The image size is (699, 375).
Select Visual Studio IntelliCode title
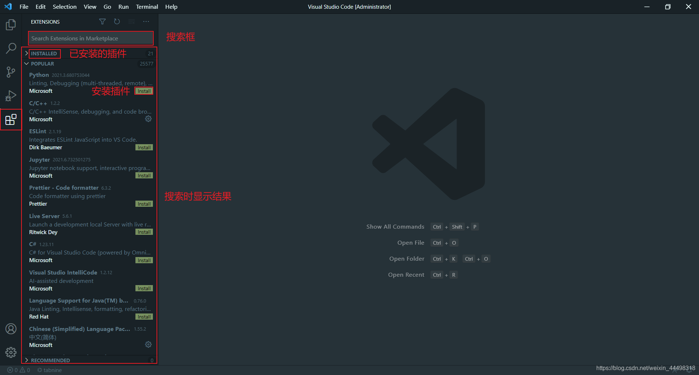pyautogui.click(x=63, y=272)
